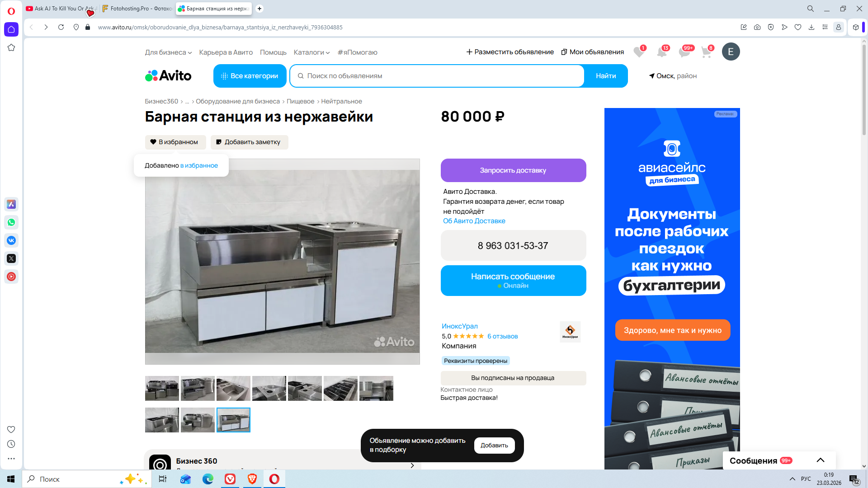Click the 'Запросить доставку' purple button
868x488 pixels.
(x=513, y=170)
